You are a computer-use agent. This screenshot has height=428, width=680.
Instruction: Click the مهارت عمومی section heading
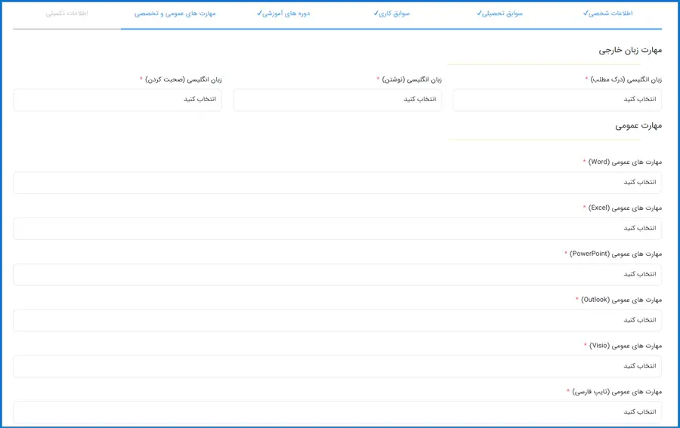pos(638,126)
